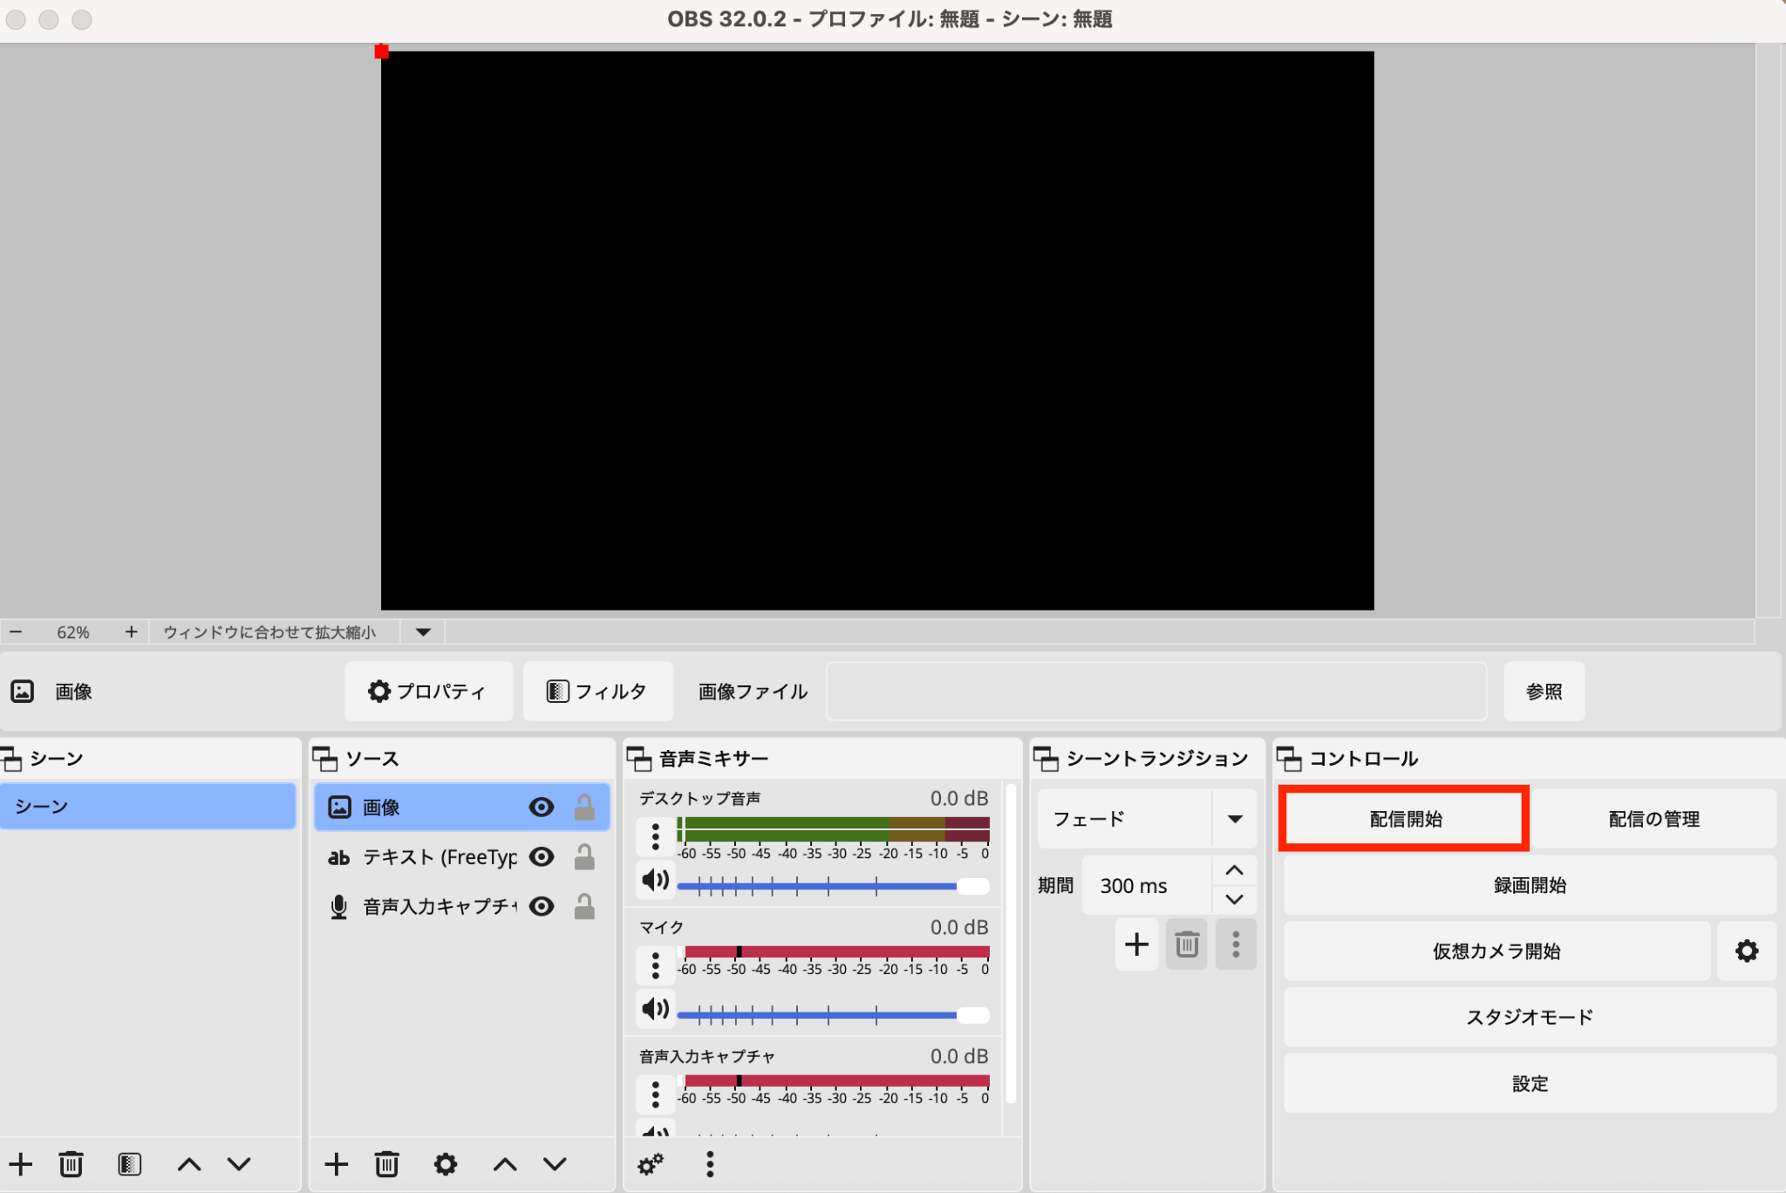Image resolution: width=1786 pixels, height=1193 pixels.
Task: Select the シーン item in the Scenes list
Action: 148,807
